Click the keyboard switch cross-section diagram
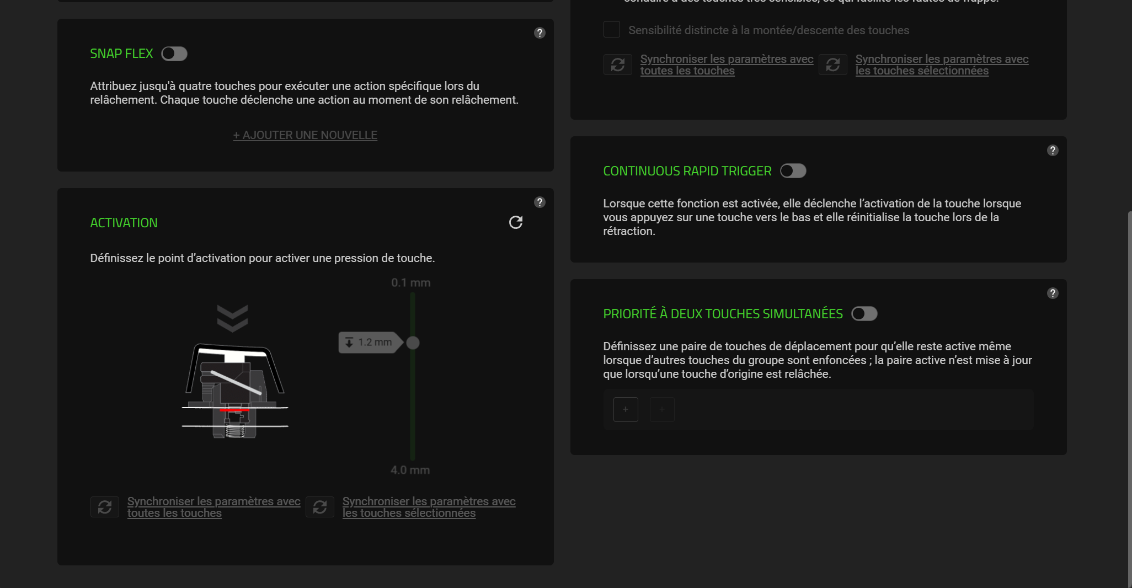Screen dimensions: 1132x588 pyautogui.click(x=235, y=391)
